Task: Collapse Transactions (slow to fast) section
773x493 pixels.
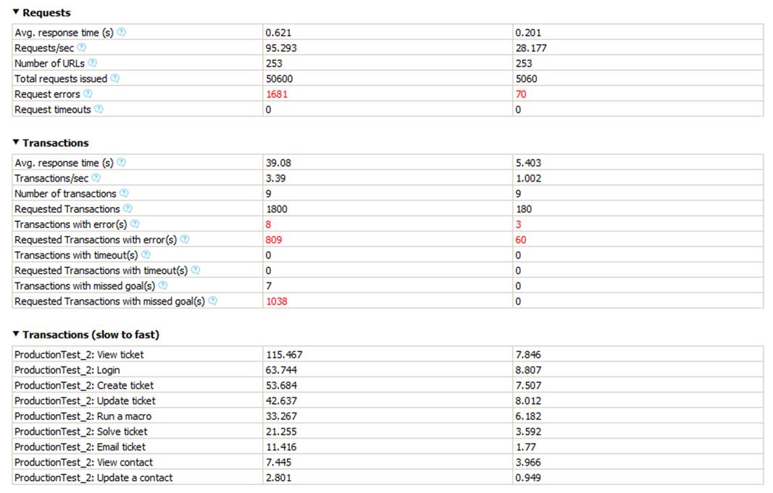Action: point(17,334)
